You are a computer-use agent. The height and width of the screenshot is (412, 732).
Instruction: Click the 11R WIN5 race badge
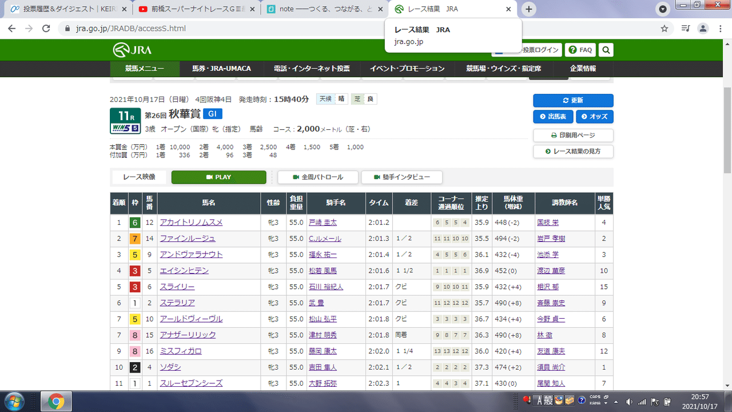[x=125, y=121]
